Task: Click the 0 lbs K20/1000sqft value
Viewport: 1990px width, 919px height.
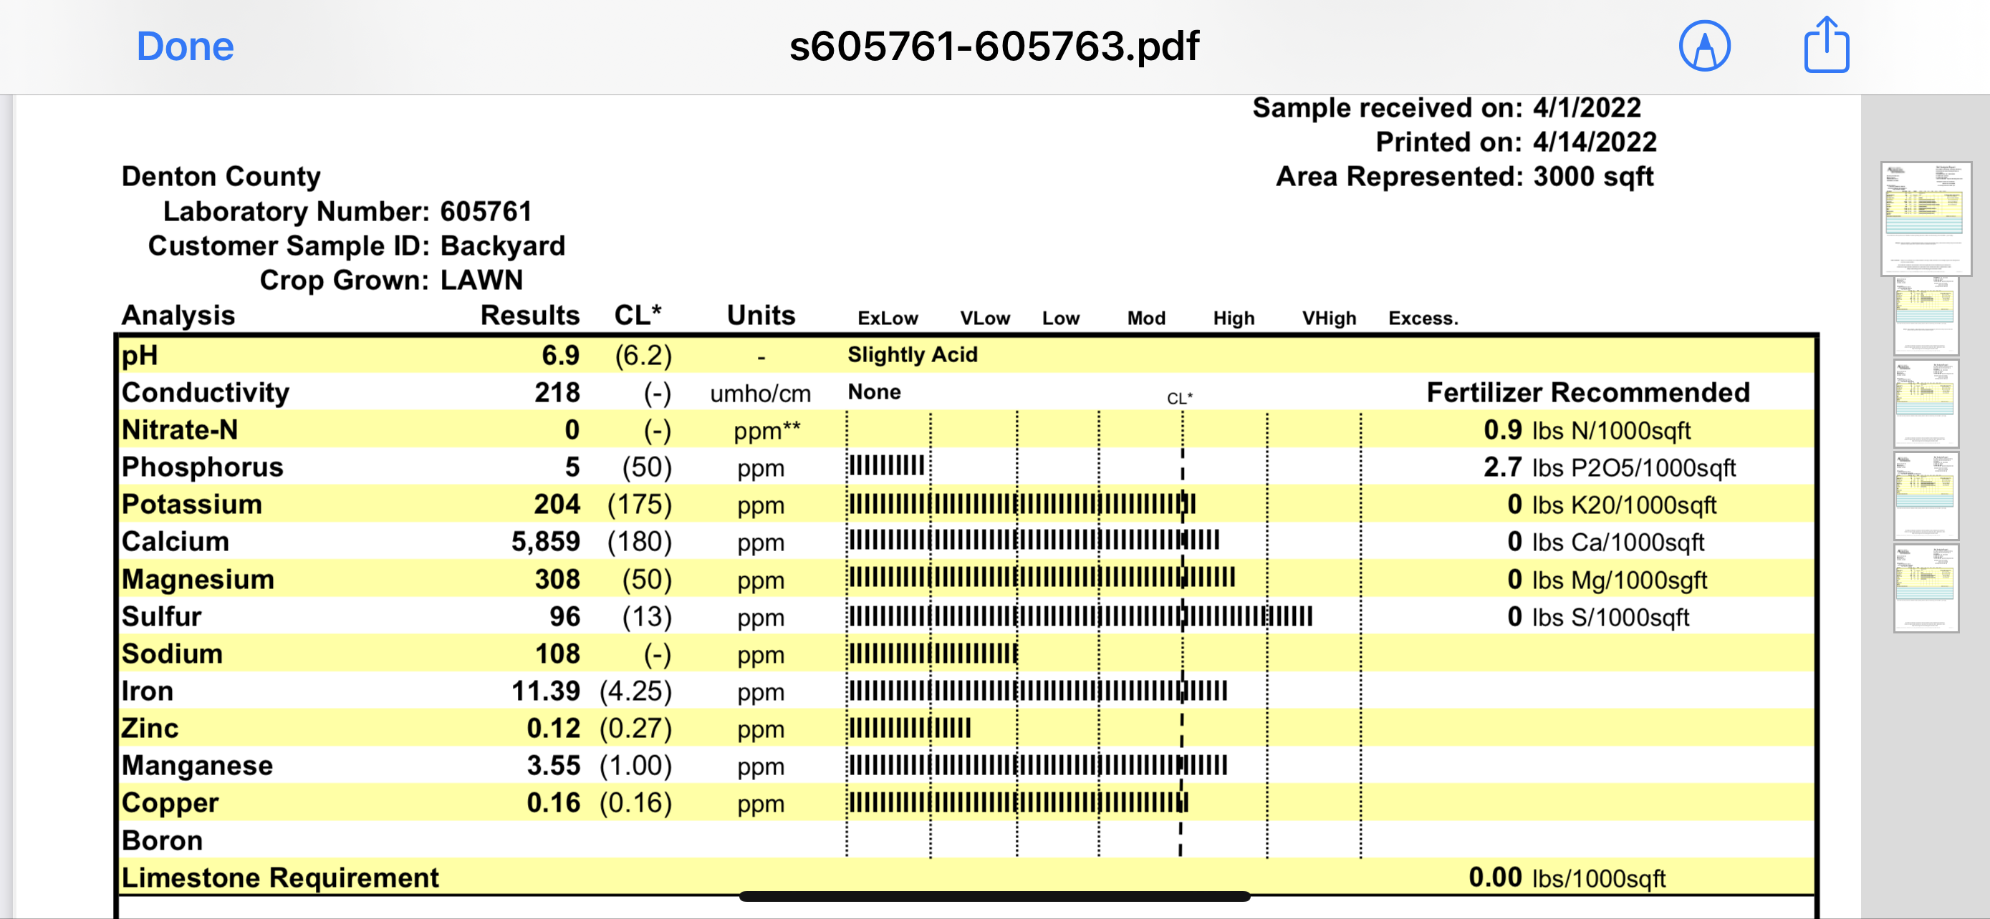Action: 1612,505
